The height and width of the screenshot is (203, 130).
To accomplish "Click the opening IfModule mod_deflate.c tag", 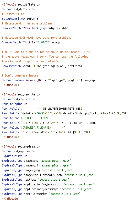I will 21,4.
